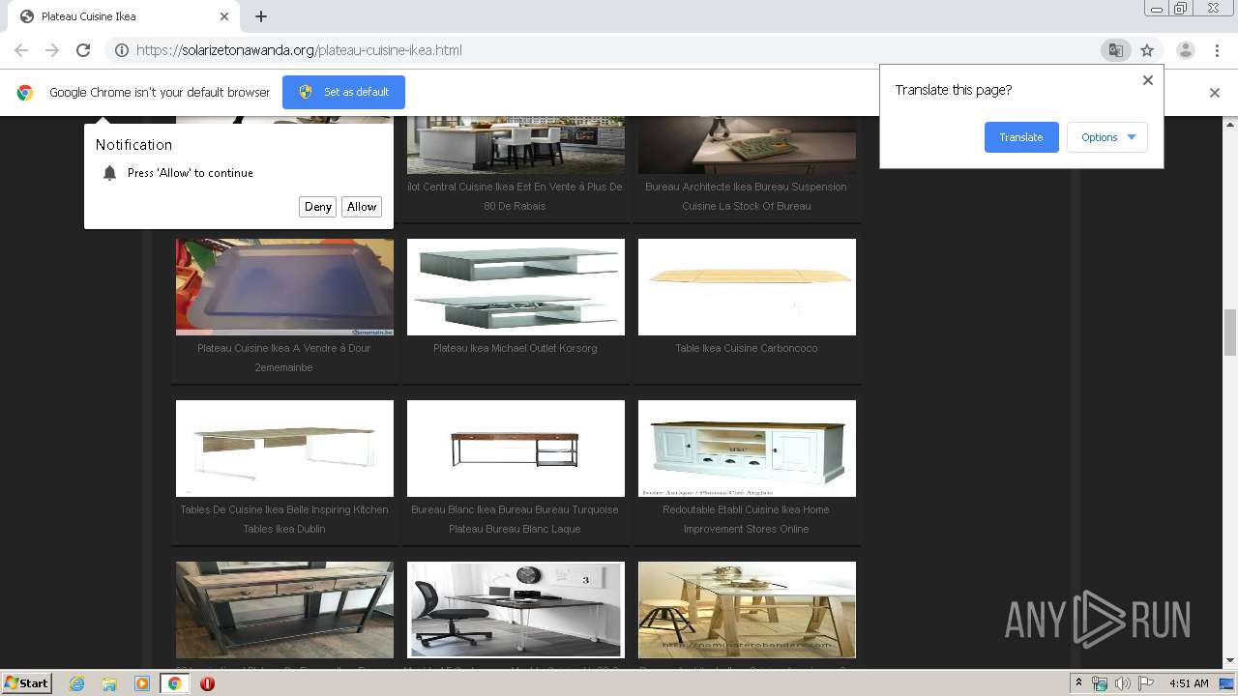Open the Bureau Blanc Ikea desk image

point(516,449)
